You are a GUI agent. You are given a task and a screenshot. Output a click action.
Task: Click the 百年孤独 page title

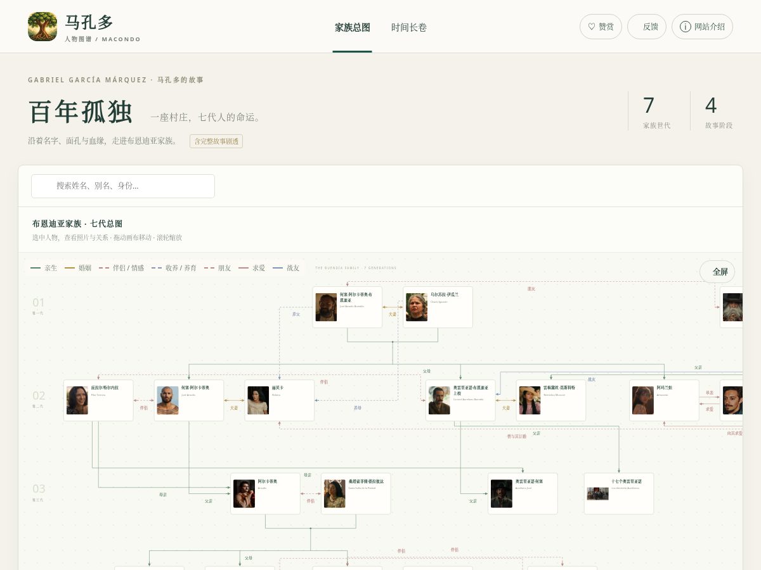click(x=81, y=112)
